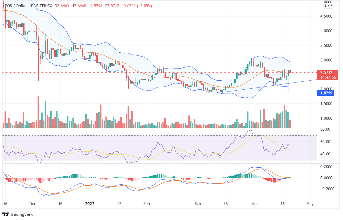343x220 pixels.
Task: Select the 2022 label on the time axis
Action: pos(90,204)
